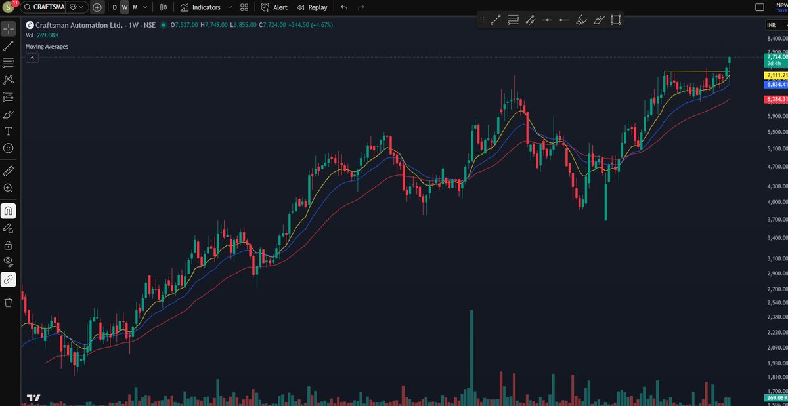This screenshot has width=788, height=406.
Task: Open the XABCD pattern tools
Action: [x=8, y=79]
